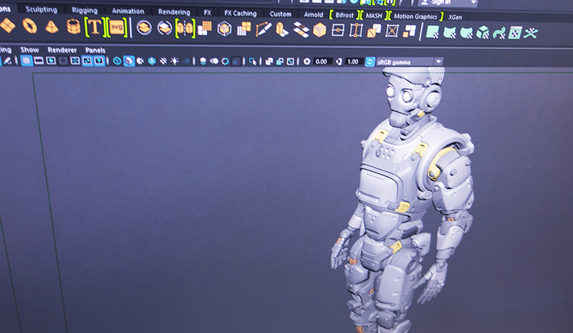Toggle the film gate display

[39, 61]
